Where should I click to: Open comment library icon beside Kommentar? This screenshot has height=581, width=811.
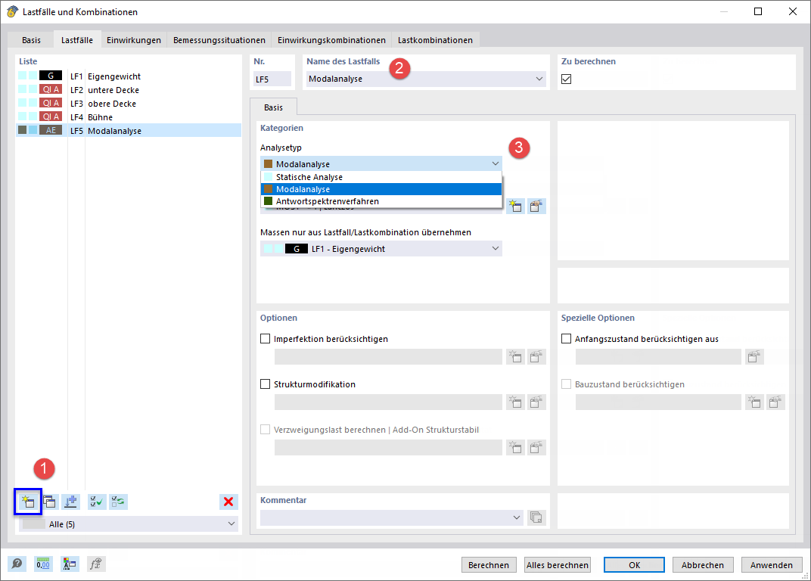coord(536,517)
